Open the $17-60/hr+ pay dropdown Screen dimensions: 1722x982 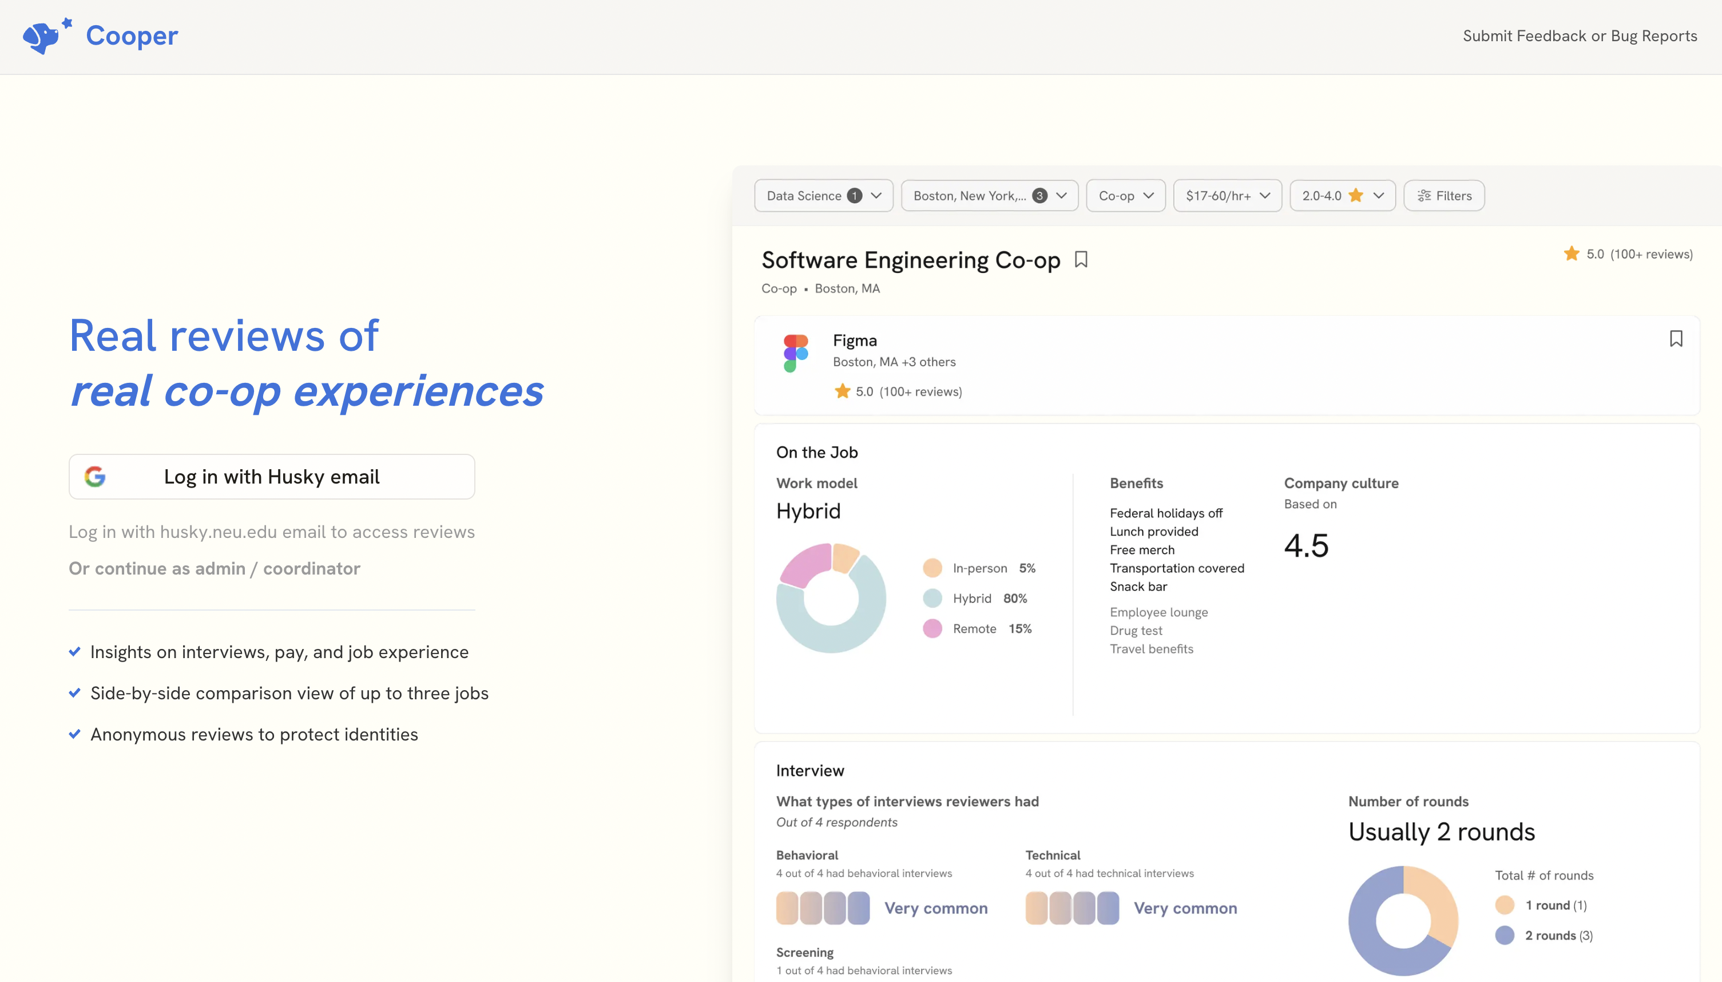pos(1228,196)
